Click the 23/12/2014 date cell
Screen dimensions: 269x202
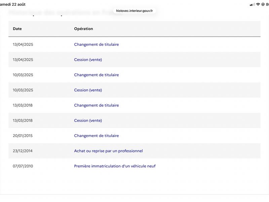click(23, 151)
